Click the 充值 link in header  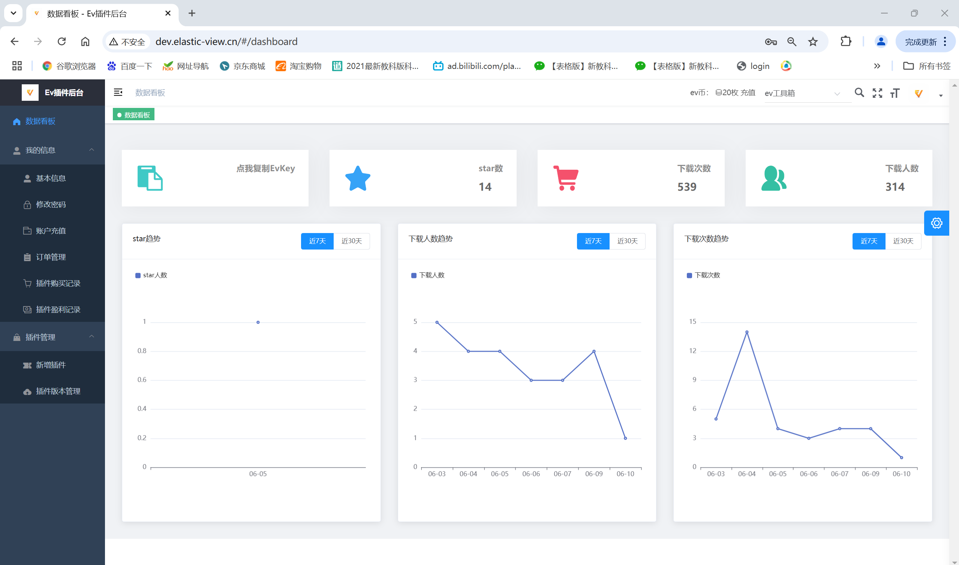pyautogui.click(x=748, y=93)
